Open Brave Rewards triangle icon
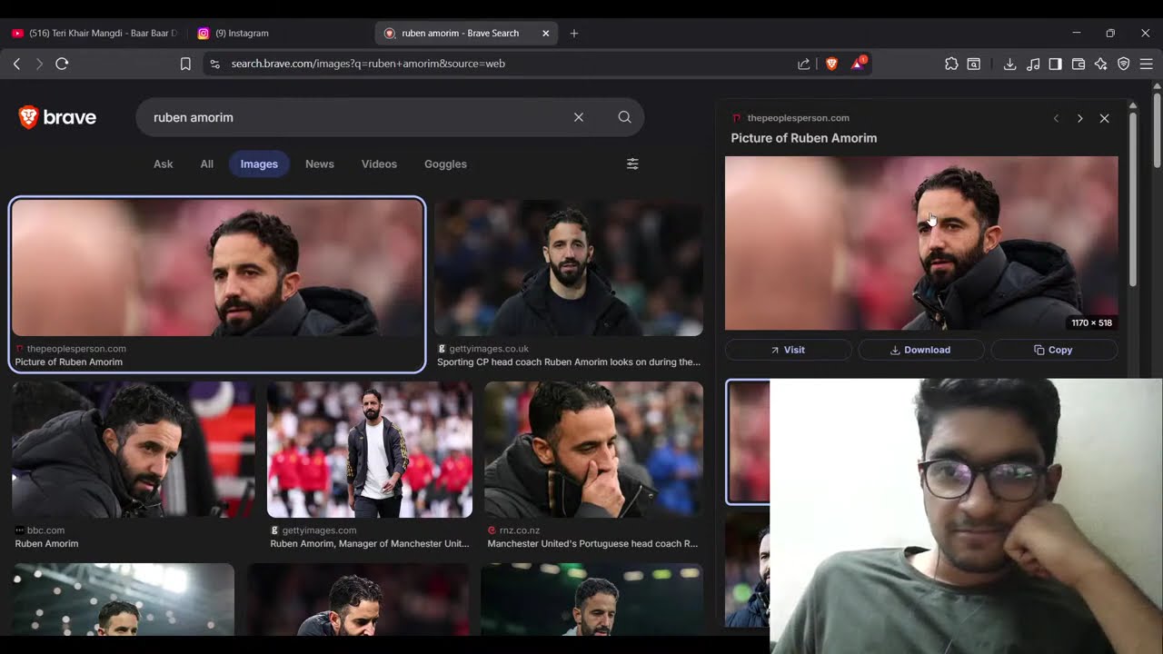 coord(858,64)
